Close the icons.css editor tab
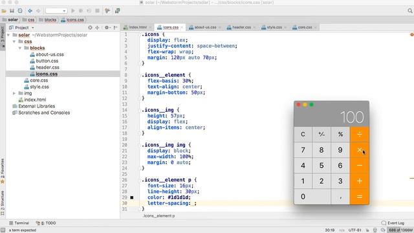 (182, 27)
